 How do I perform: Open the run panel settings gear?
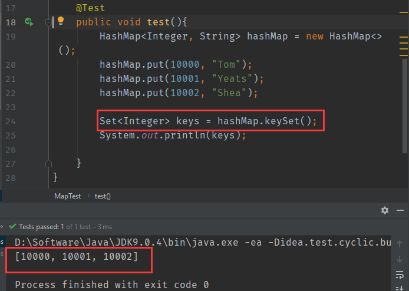(385, 210)
